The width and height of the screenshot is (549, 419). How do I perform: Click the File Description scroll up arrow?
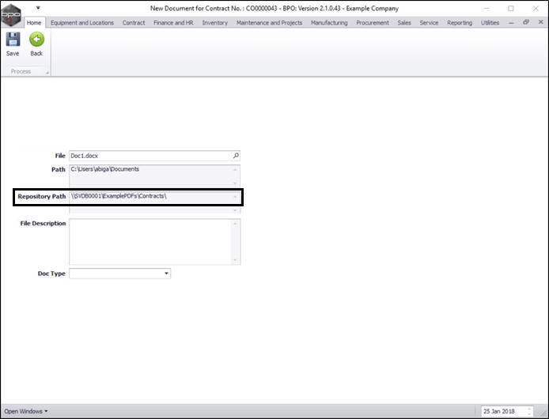tap(235, 223)
